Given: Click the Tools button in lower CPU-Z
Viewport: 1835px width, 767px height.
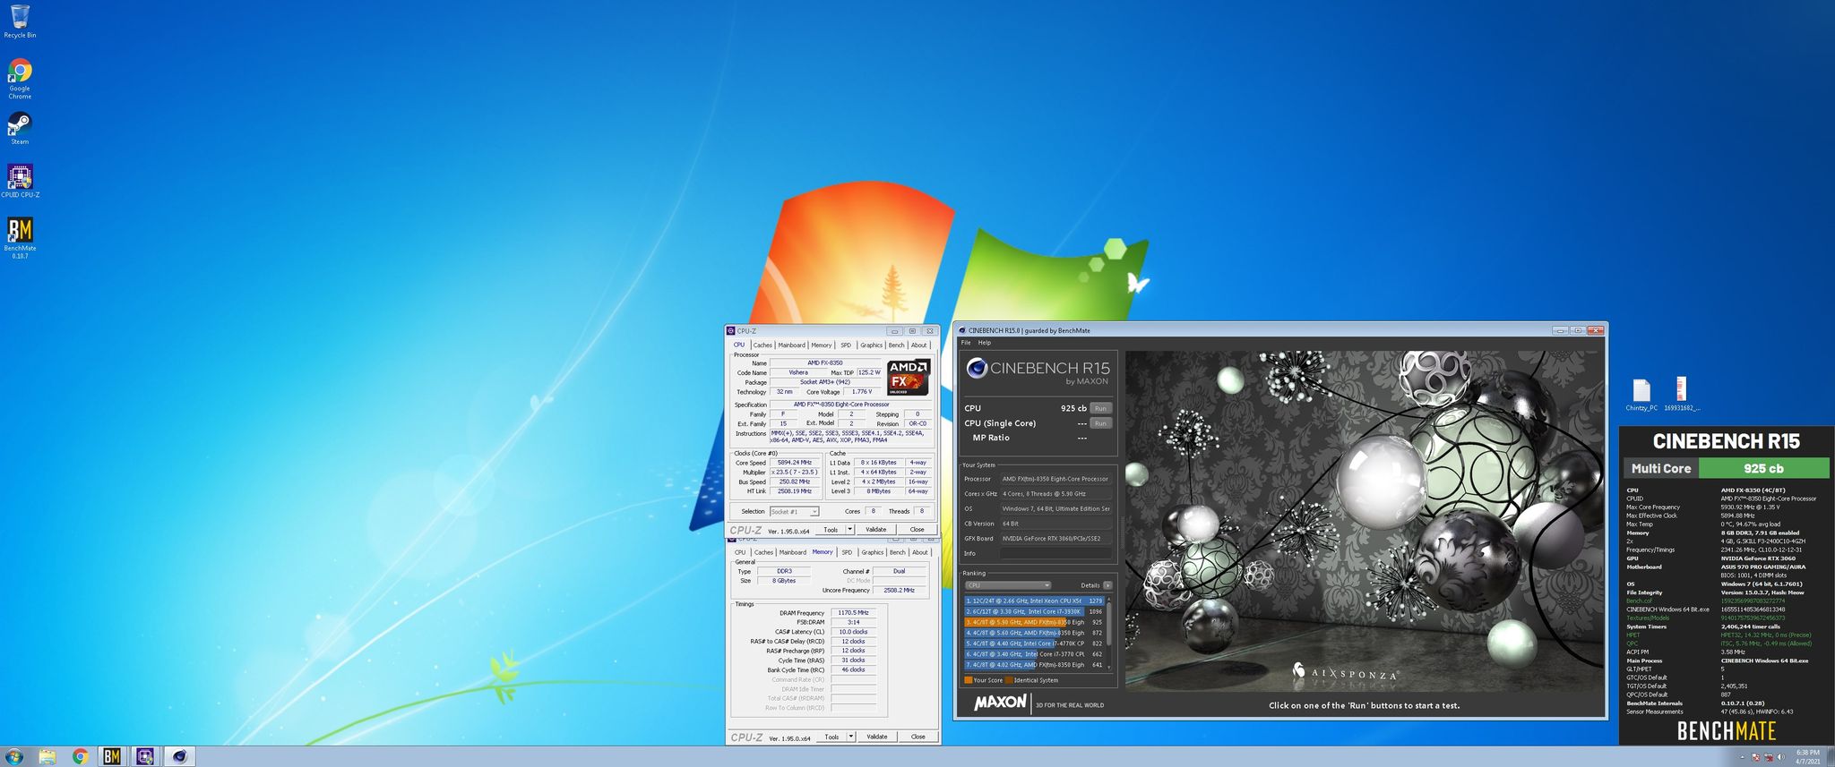Looking at the screenshot, I should pos(831,737).
